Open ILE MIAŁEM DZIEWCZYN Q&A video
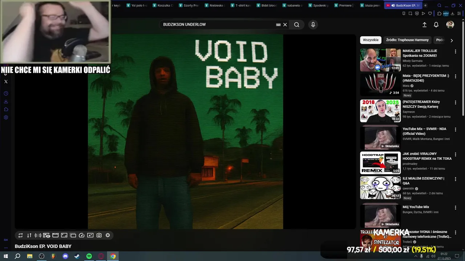This screenshot has width=465, height=261. click(x=423, y=181)
